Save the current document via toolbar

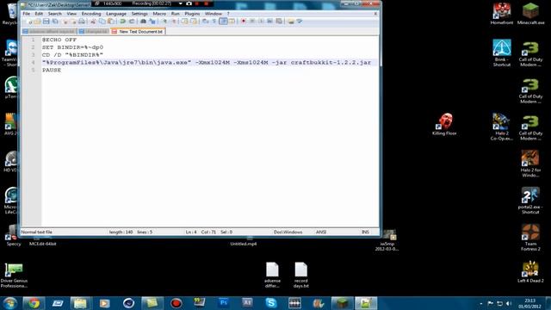tap(46, 22)
